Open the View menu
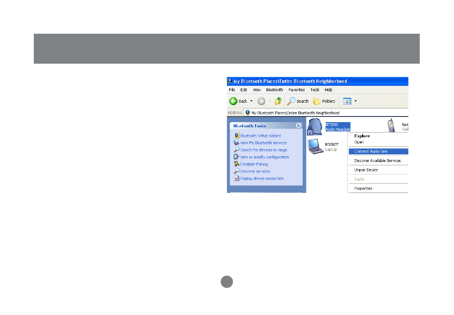The image size is (454, 315). coord(257,90)
